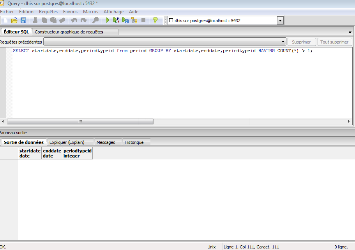Click the Copy toolbar icon
This screenshot has height=250, width=355.
44,20
